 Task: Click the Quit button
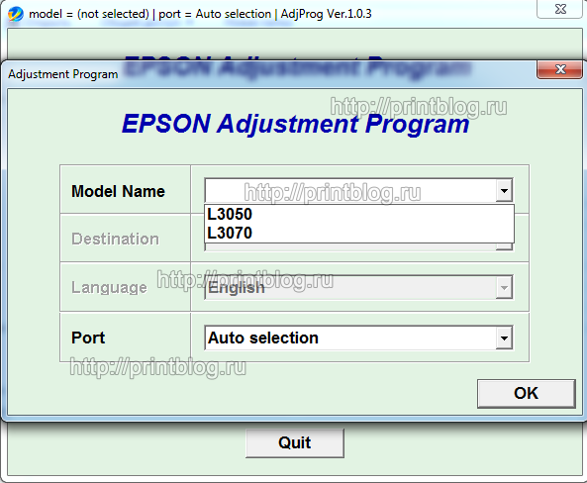295,443
